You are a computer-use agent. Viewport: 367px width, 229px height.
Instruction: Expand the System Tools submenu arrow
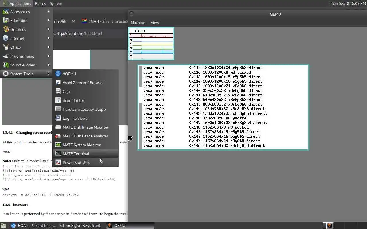coord(49,74)
